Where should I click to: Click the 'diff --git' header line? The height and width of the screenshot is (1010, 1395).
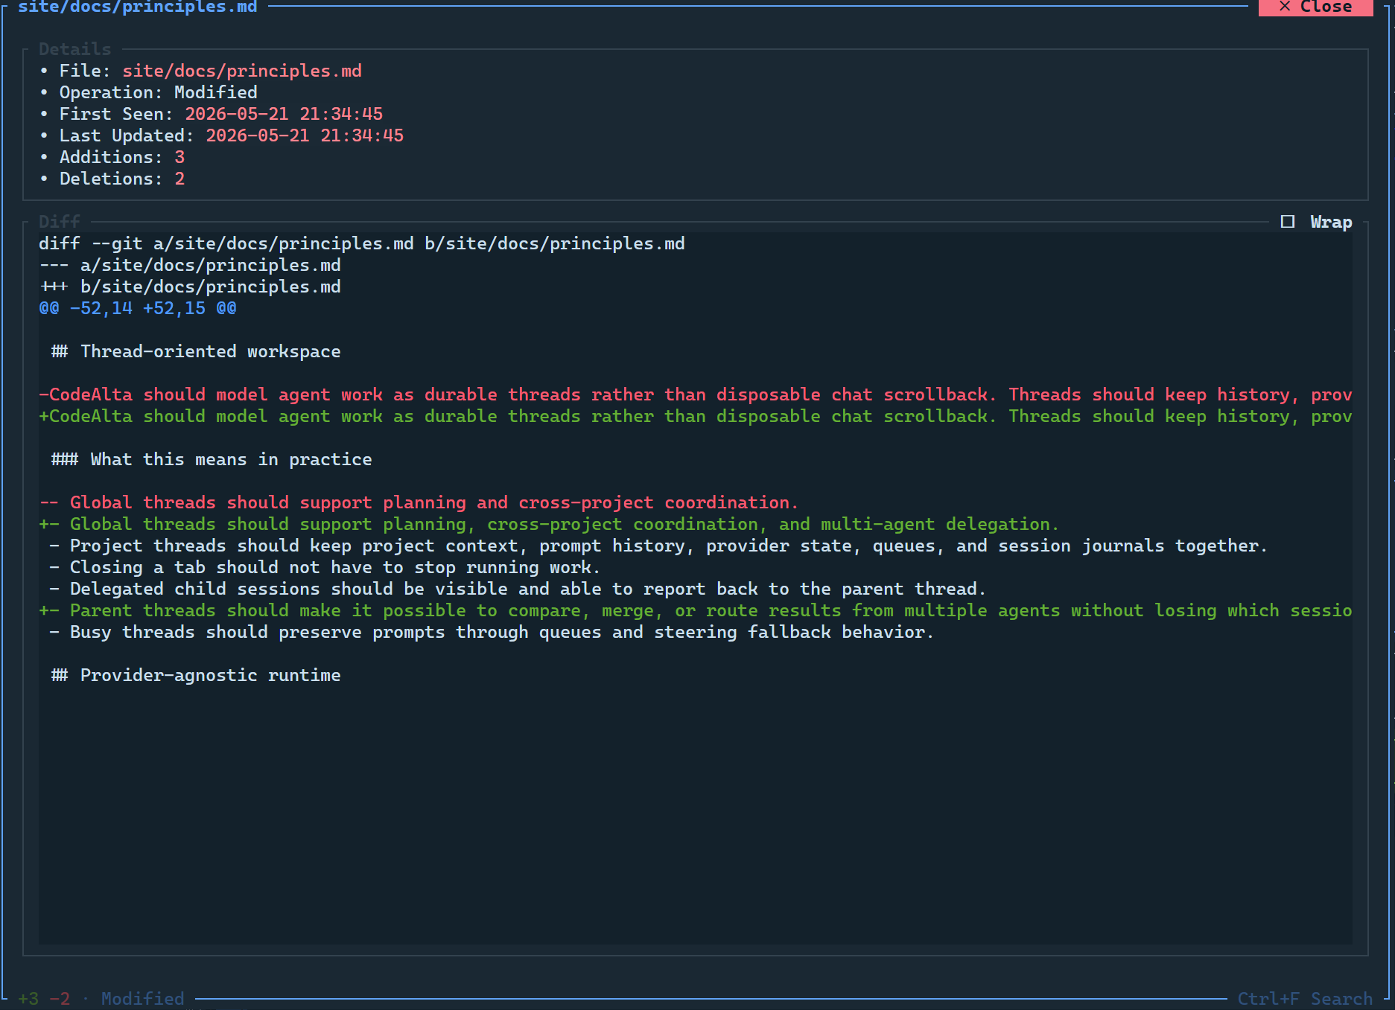pos(362,243)
